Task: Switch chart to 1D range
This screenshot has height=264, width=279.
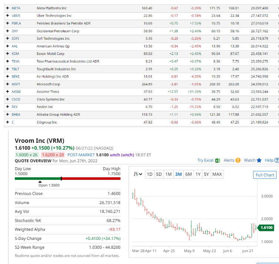Action: [x=149, y=174]
